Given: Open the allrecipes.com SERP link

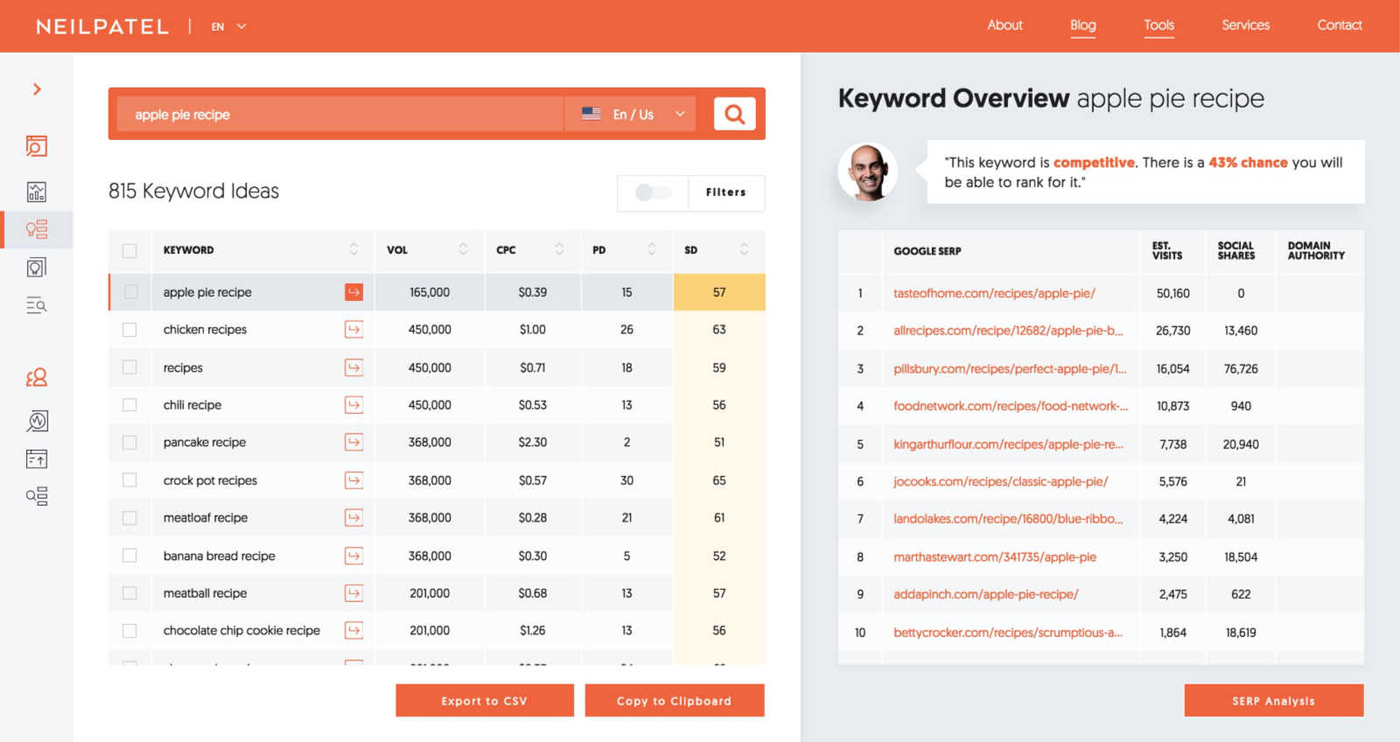Looking at the screenshot, I should (x=1008, y=331).
